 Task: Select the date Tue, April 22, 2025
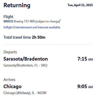[80, 5]
